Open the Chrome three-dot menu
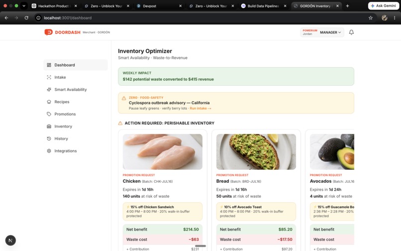Screen dimensions: 401x251 point(395,18)
